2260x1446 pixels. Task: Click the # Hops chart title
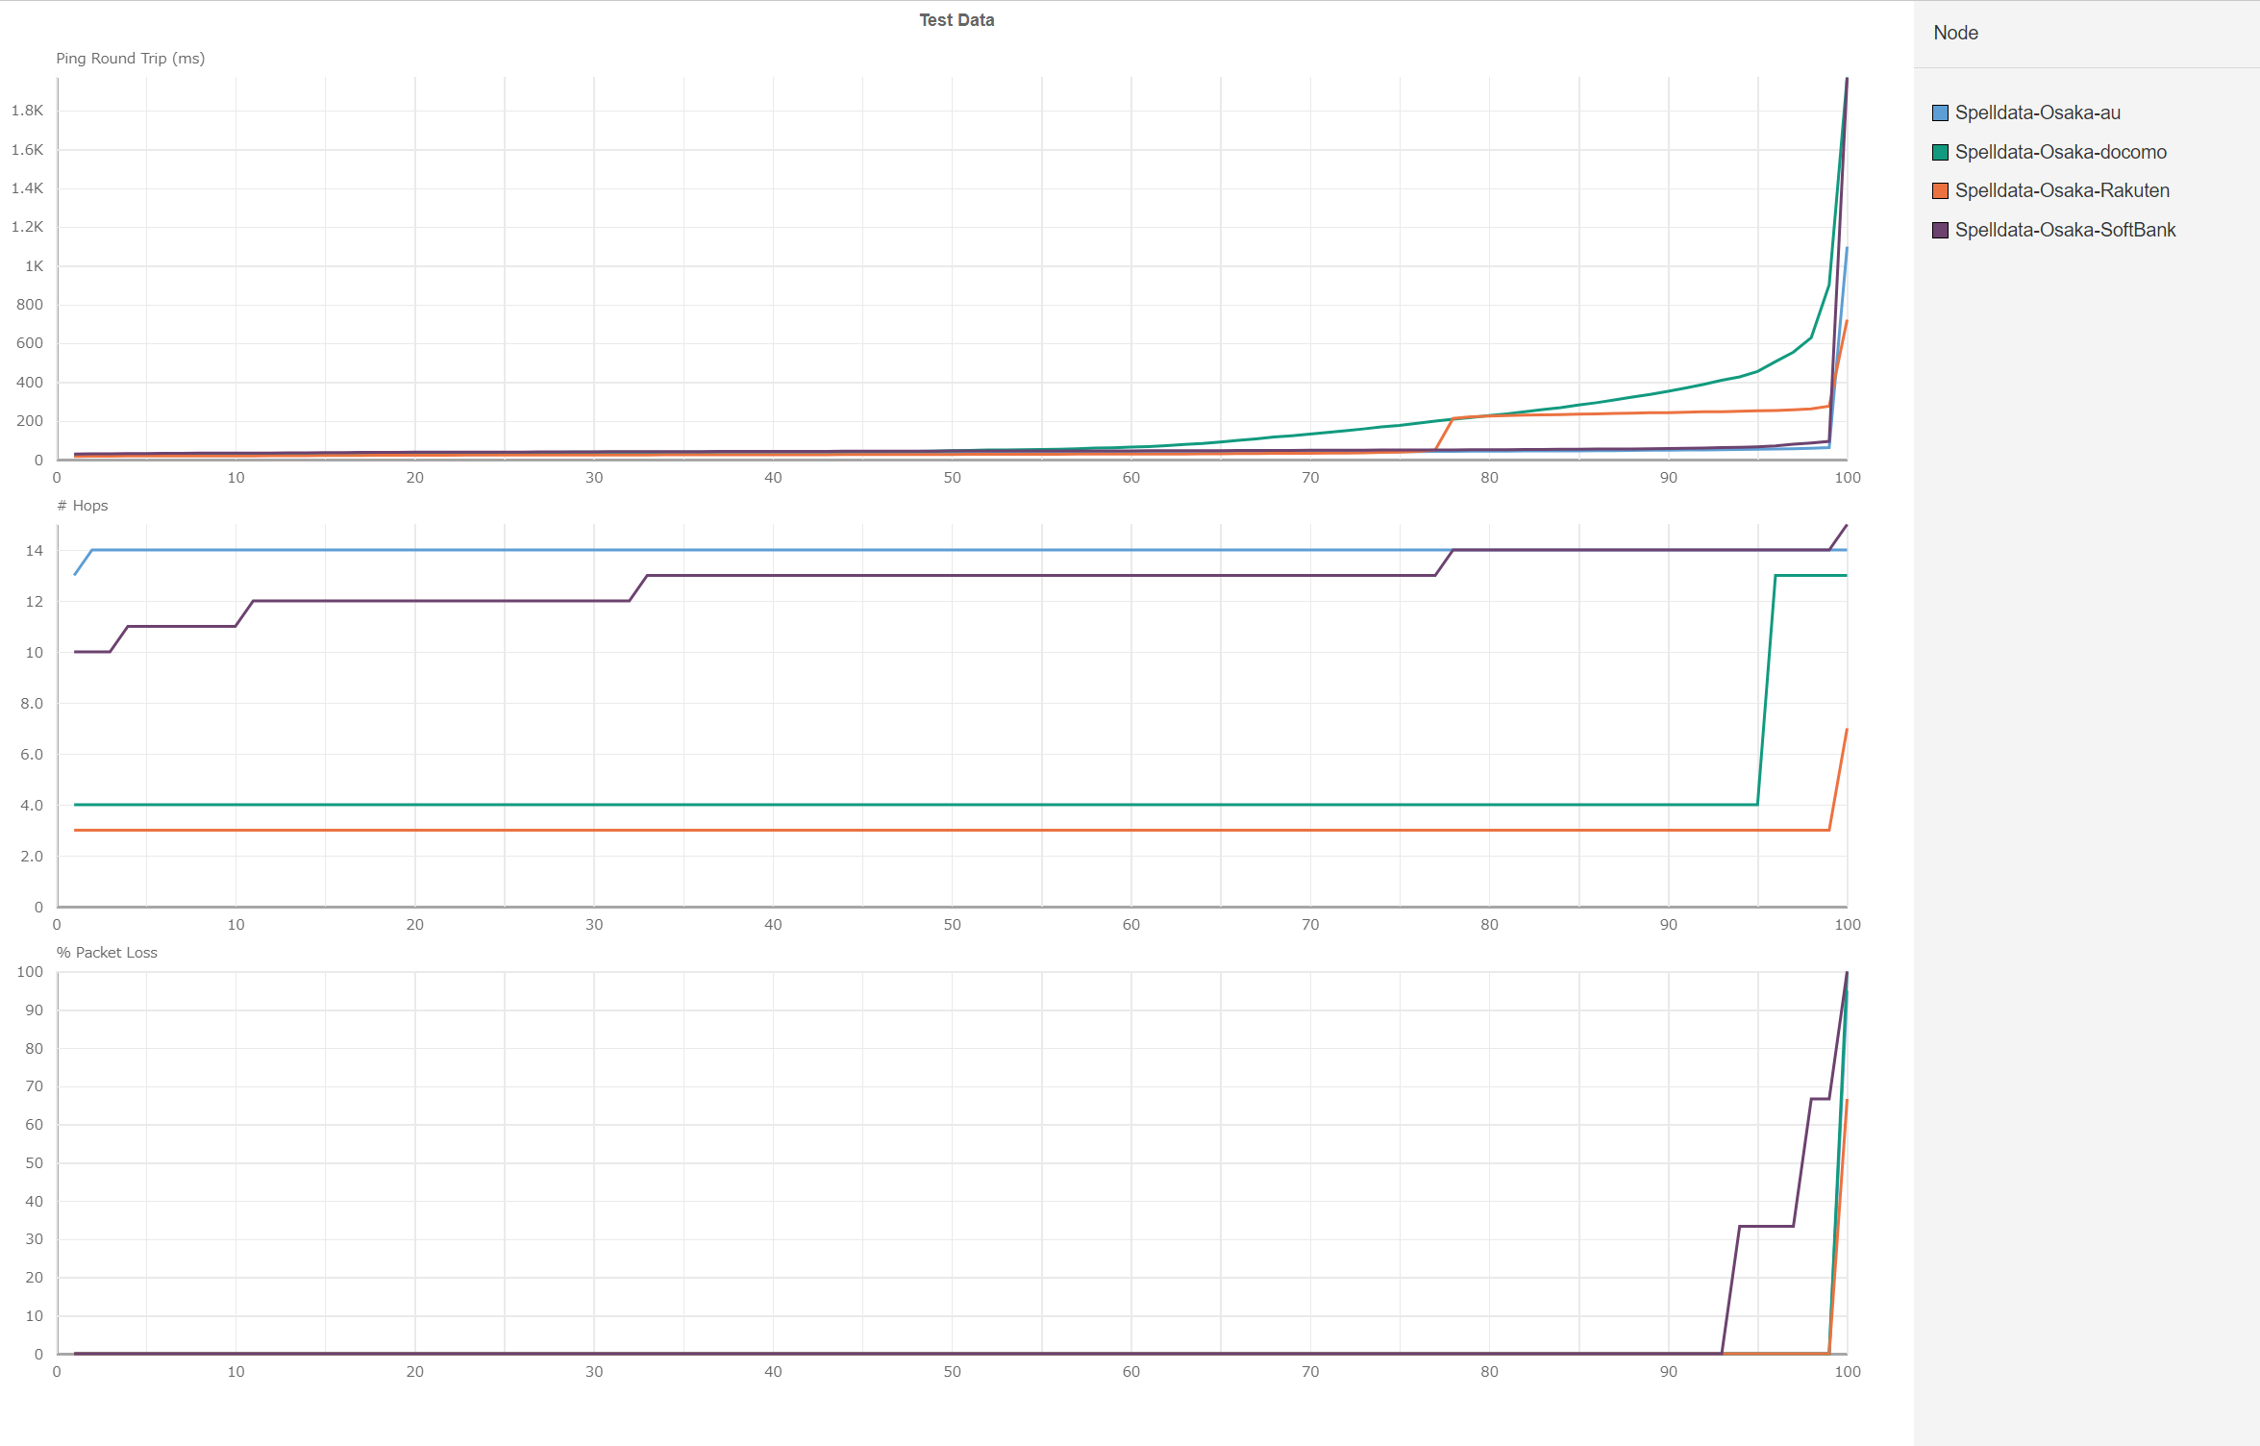83,506
